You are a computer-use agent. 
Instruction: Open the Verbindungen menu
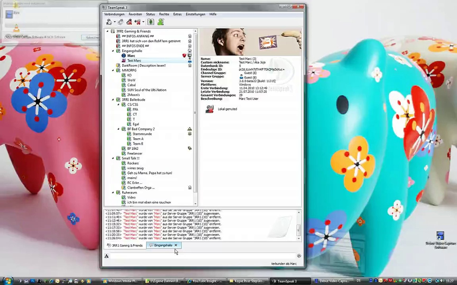(114, 14)
